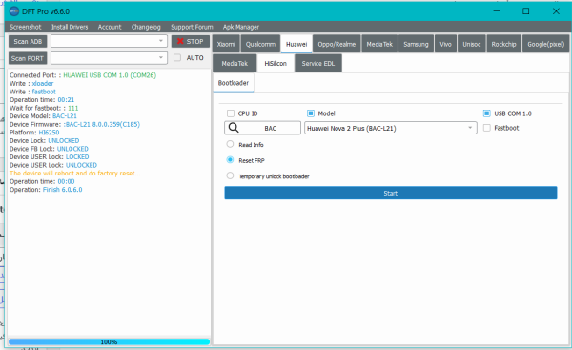
Task: Open the Apk Manager menu
Action: click(241, 27)
